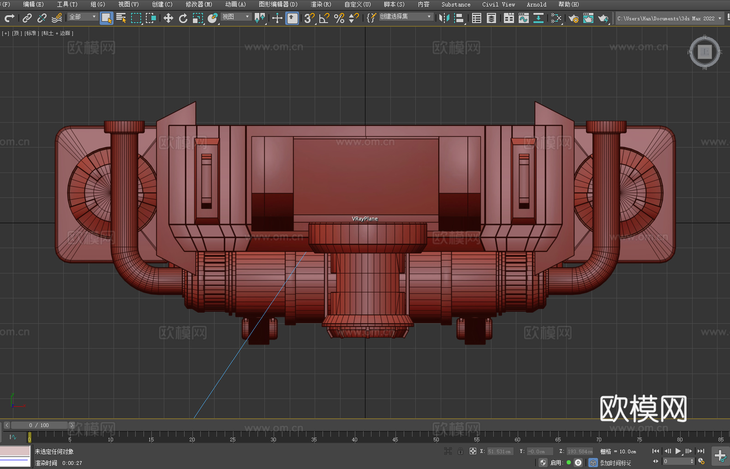
Task: Click the X coordinate input field
Action: (x=499, y=451)
